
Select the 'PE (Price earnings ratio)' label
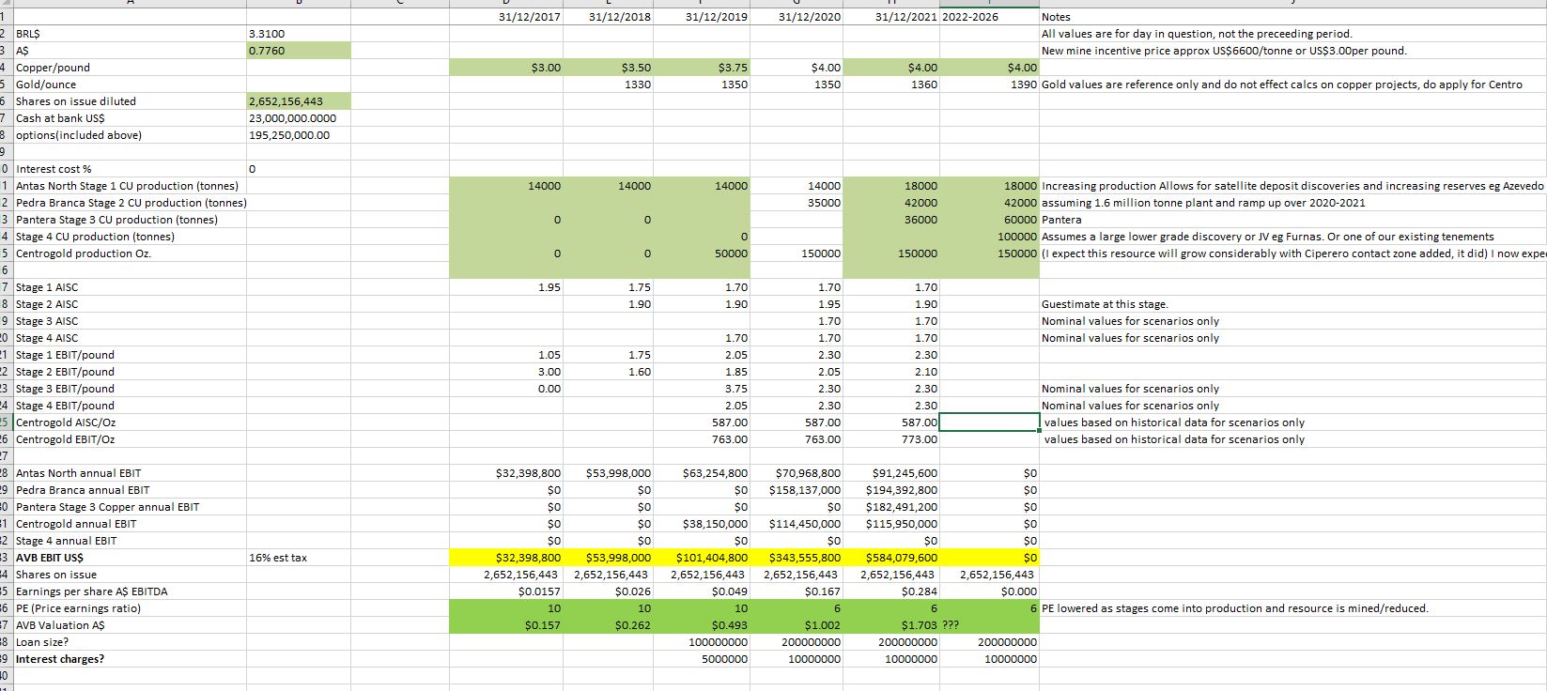click(x=78, y=608)
